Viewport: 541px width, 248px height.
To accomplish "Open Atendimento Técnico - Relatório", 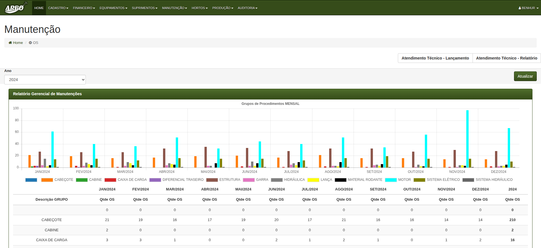I will pyautogui.click(x=506, y=58).
